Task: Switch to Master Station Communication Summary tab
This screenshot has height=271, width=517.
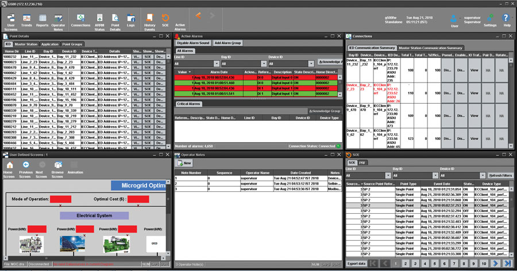Action: (430, 48)
